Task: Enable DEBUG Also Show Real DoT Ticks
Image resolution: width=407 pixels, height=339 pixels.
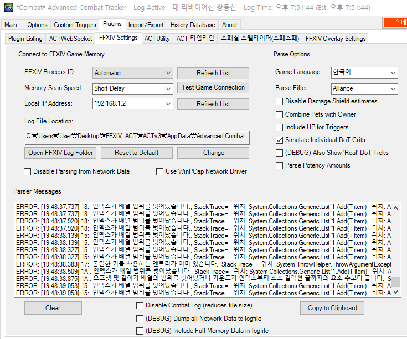Action: click(279, 153)
